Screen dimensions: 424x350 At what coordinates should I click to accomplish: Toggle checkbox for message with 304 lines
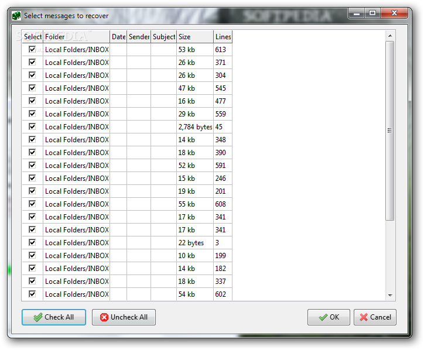[x=32, y=75]
